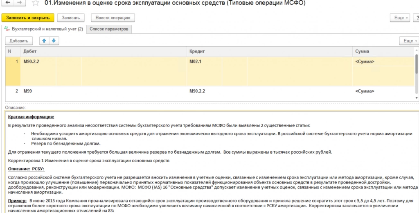Click the Записать button

pyautogui.click(x=71, y=18)
